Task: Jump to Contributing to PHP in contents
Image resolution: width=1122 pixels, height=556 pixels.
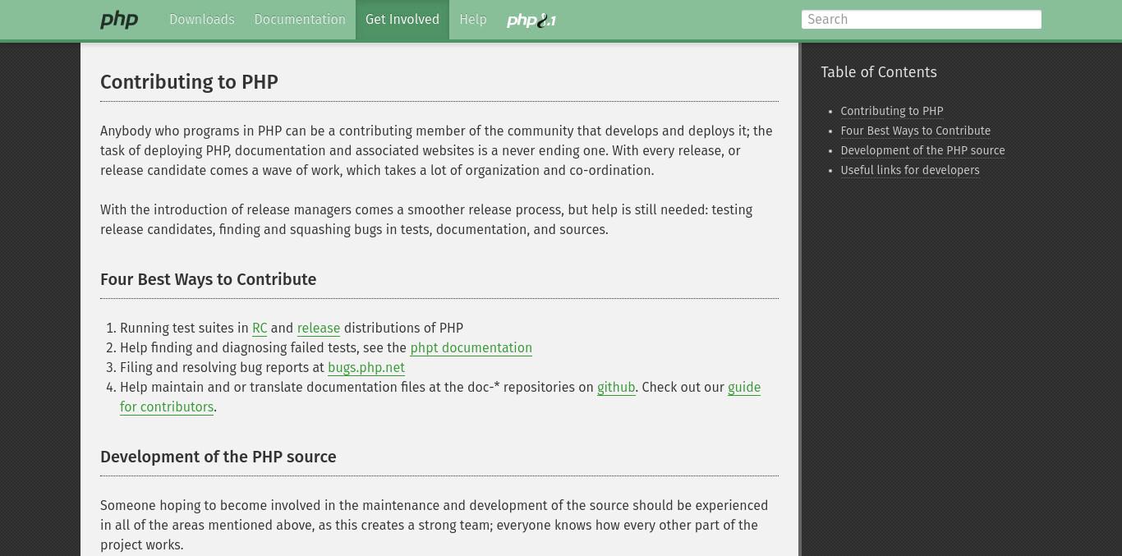Action: 892,112
